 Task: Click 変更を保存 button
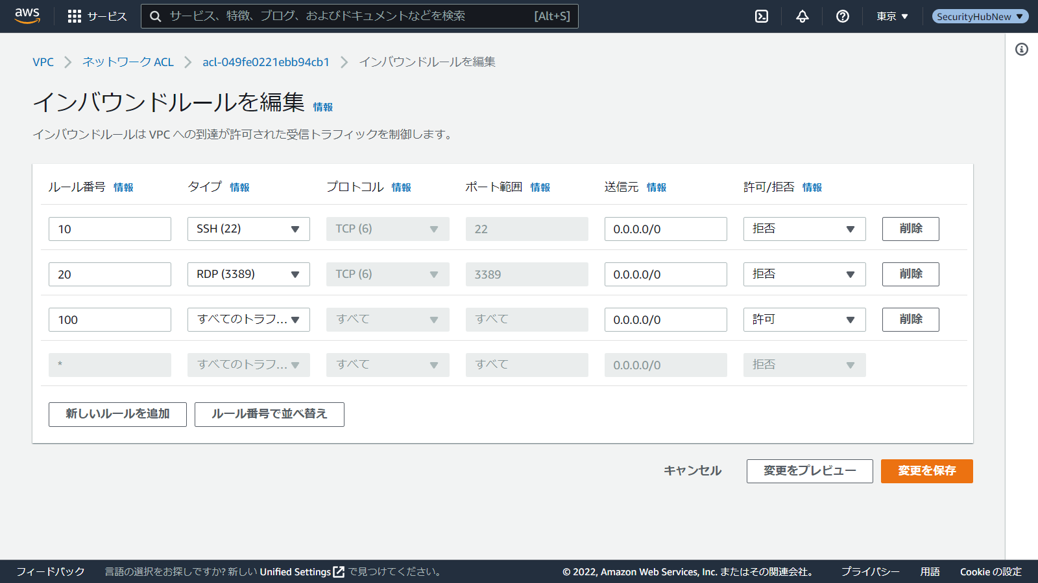[926, 471]
